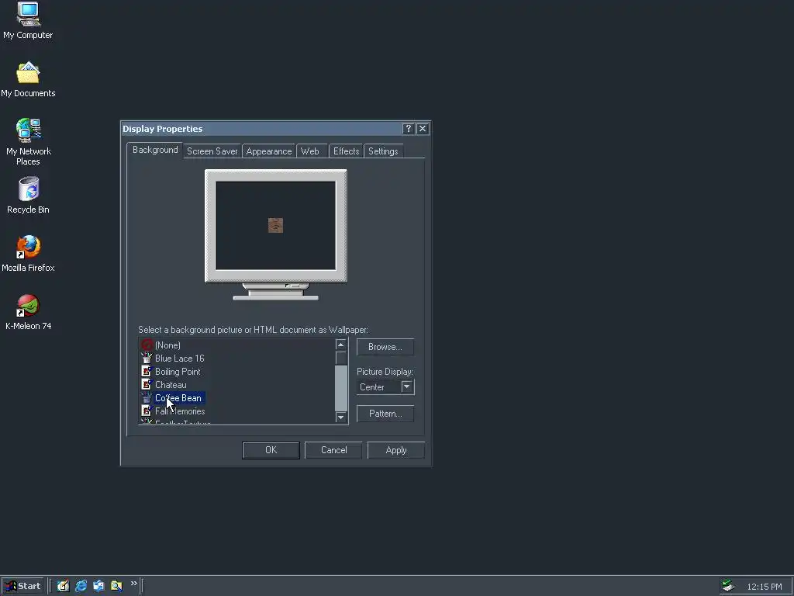Viewport: 794px width, 596px height.
Task: Select (None) wallpaper entry
Action: tap(167, 345)
